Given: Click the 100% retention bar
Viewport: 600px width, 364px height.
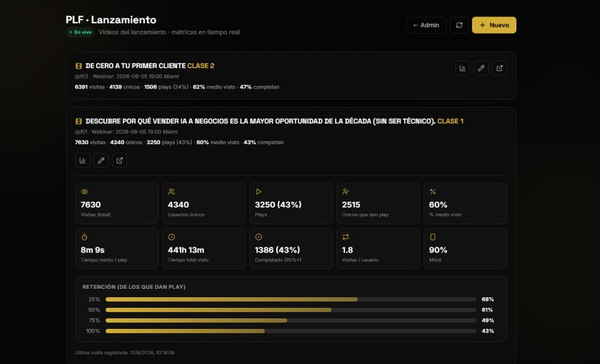Looking at the screenshot, I should point(291,331).
